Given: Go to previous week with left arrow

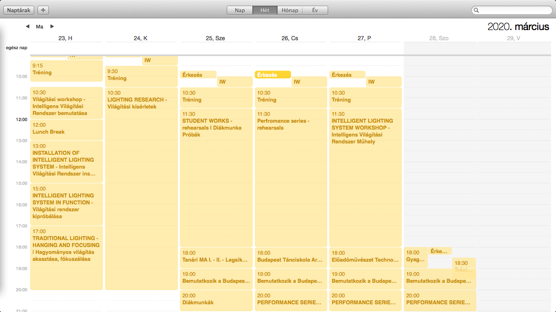Looking at the screenshot, I should [27, 26].
